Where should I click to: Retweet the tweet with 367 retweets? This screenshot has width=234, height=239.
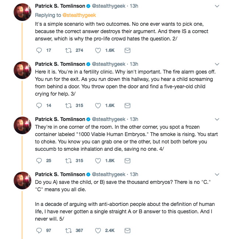pos(68,231)
